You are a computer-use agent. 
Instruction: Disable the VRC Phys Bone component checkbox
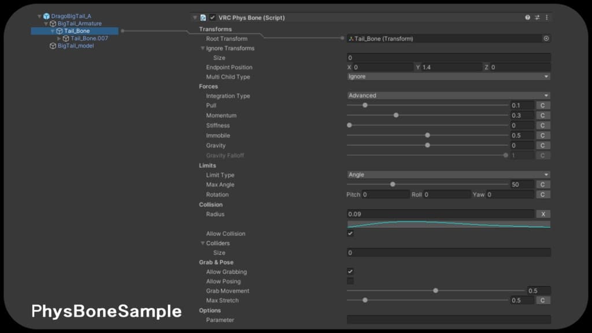pyautogui.click(x=213, y=17)
